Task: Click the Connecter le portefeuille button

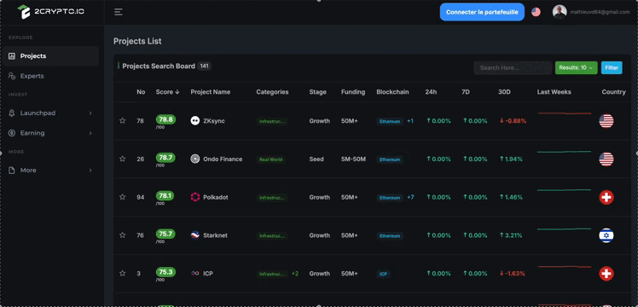Action: click(x=482, y=12)
